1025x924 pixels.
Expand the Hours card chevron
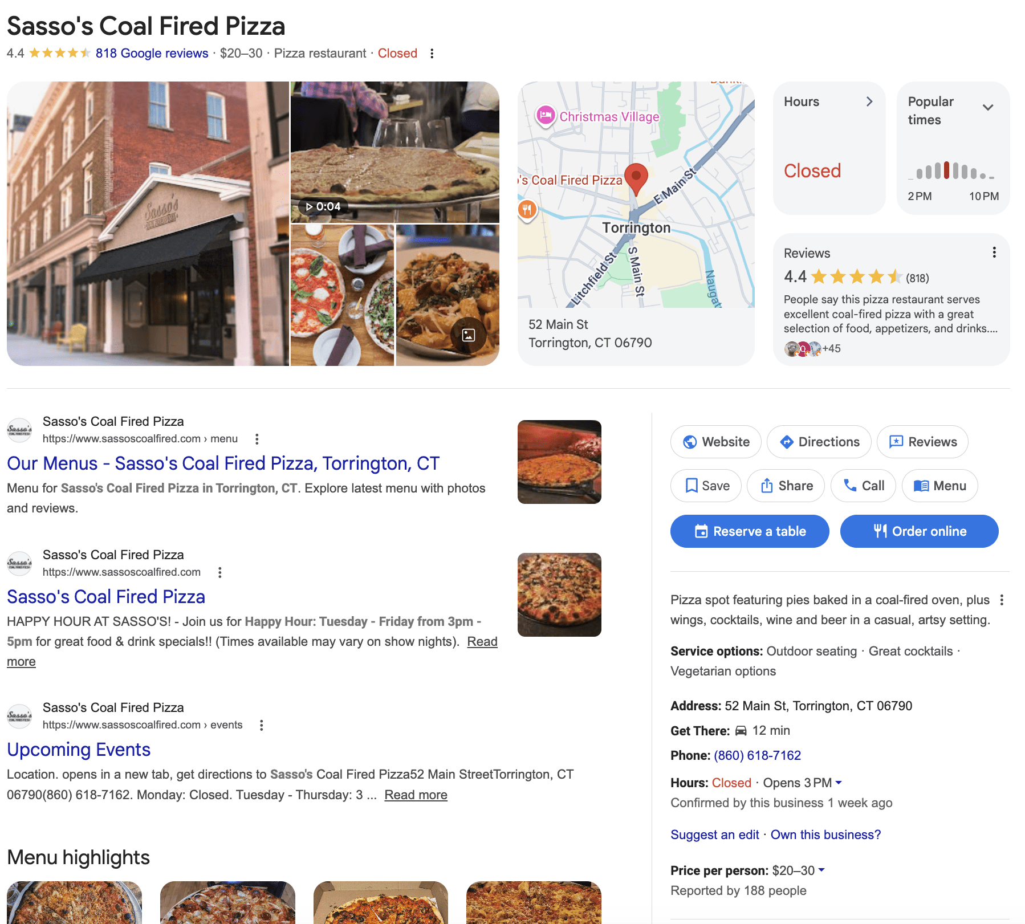pos(869,101)
